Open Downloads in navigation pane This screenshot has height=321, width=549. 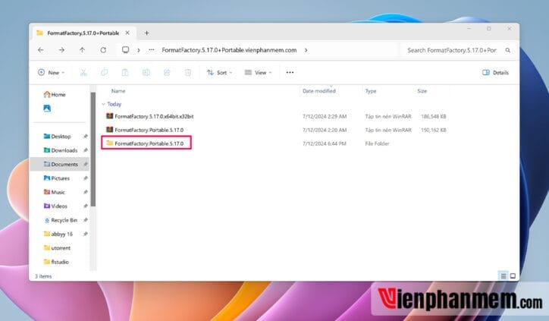tap(60, 150)
